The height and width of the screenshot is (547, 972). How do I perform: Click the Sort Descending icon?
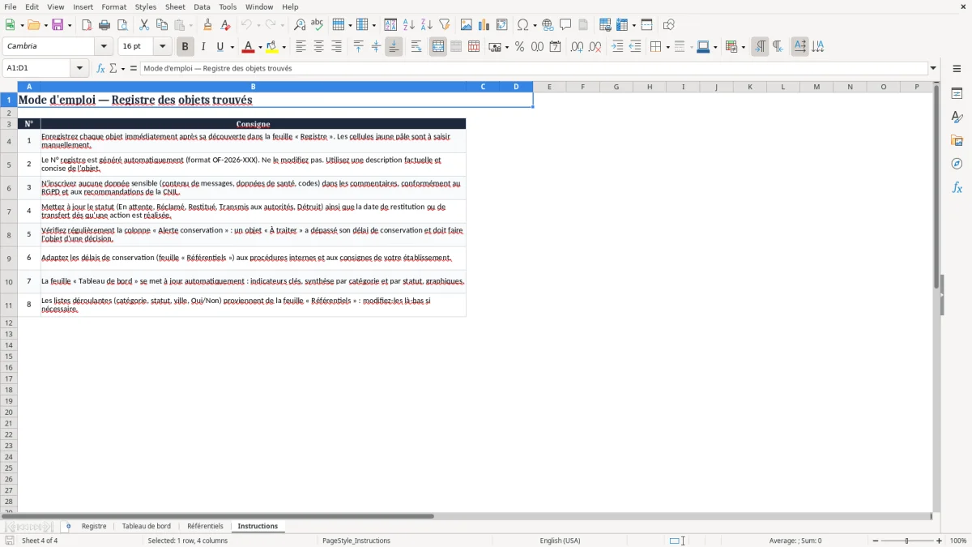point(427,25)
